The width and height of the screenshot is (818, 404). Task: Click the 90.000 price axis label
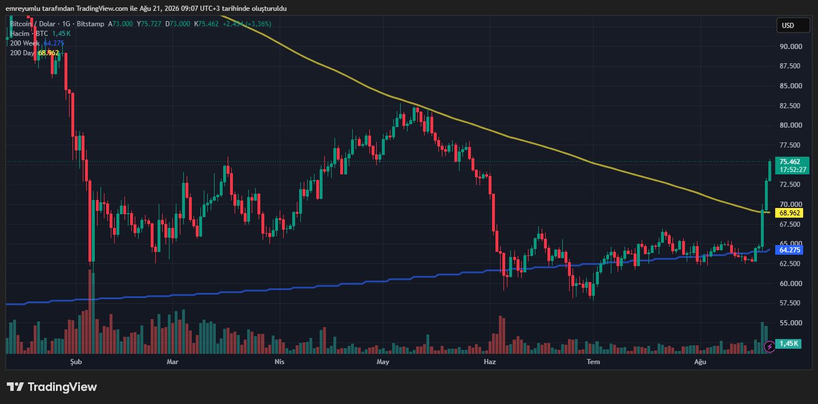tap(791, 47)
